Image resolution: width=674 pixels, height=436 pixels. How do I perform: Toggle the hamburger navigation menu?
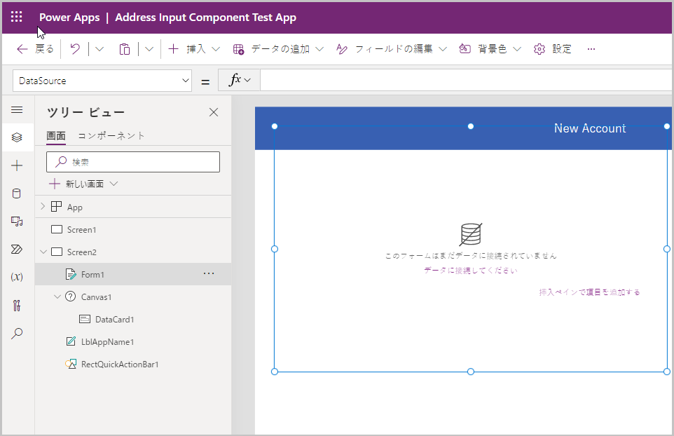pos(17,110)
